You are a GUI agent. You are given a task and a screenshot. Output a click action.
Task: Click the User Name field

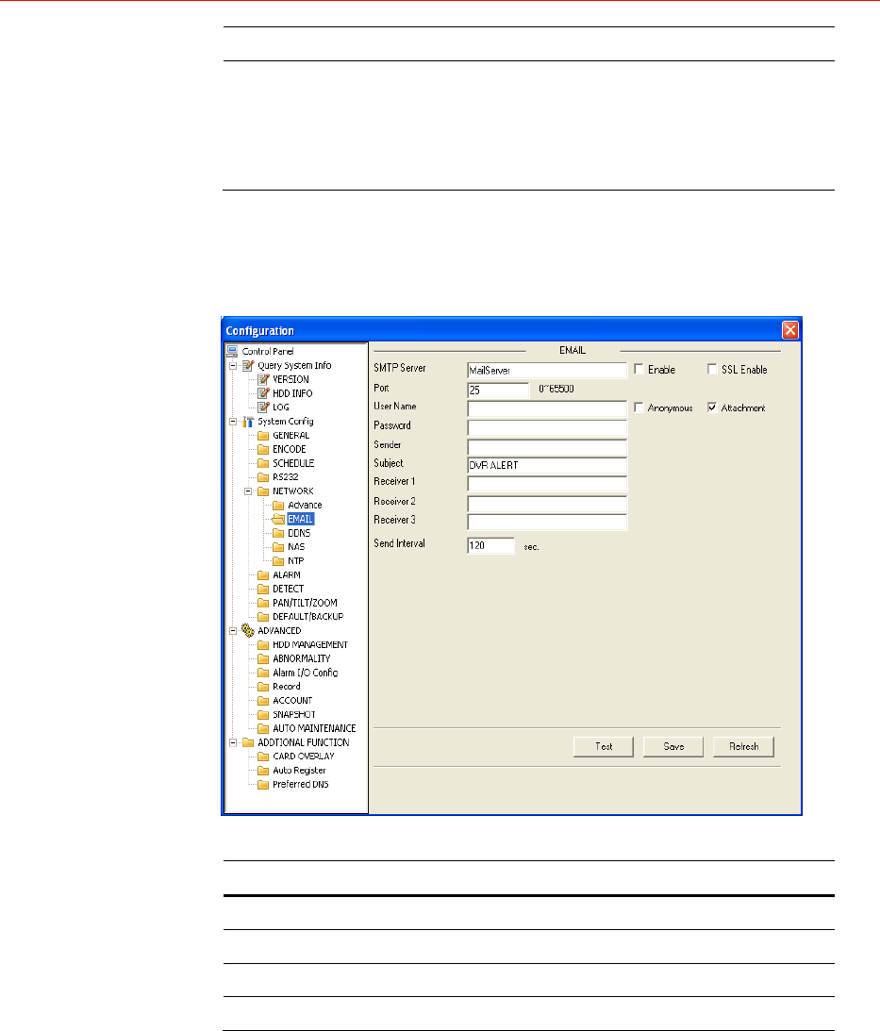(x=547, y=409)
